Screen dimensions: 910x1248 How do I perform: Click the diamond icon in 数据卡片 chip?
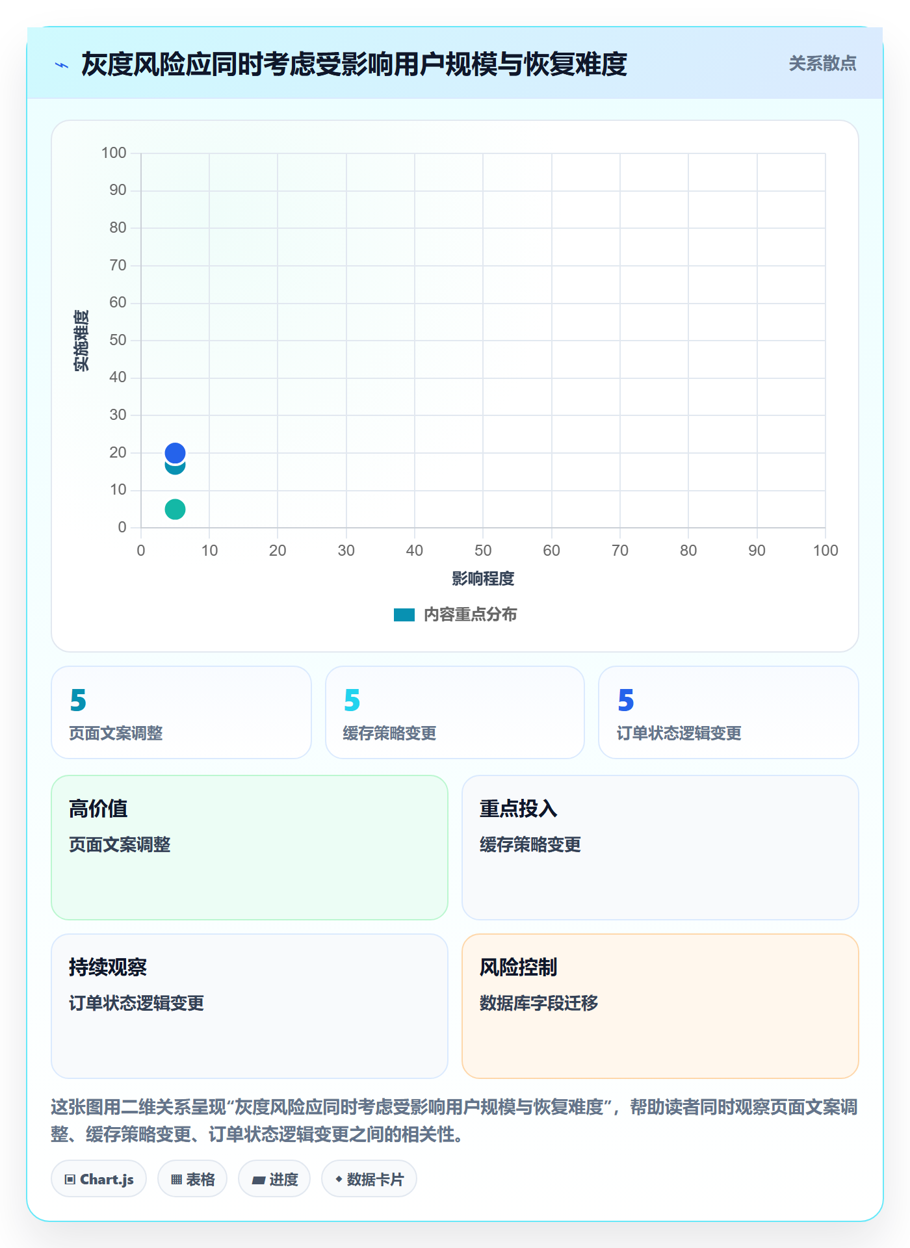pyautogui.click(x=339, y=1179)
